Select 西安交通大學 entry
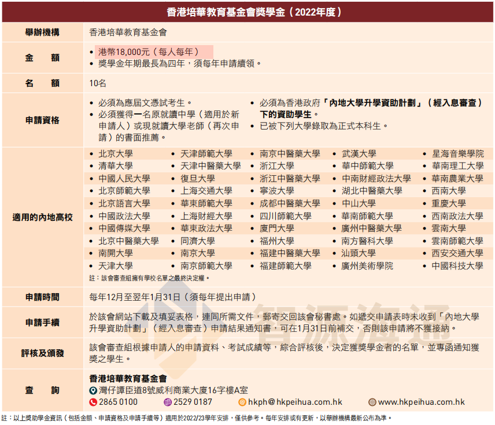Viewport: 495px width, 425px height. (x=457, y=253)
